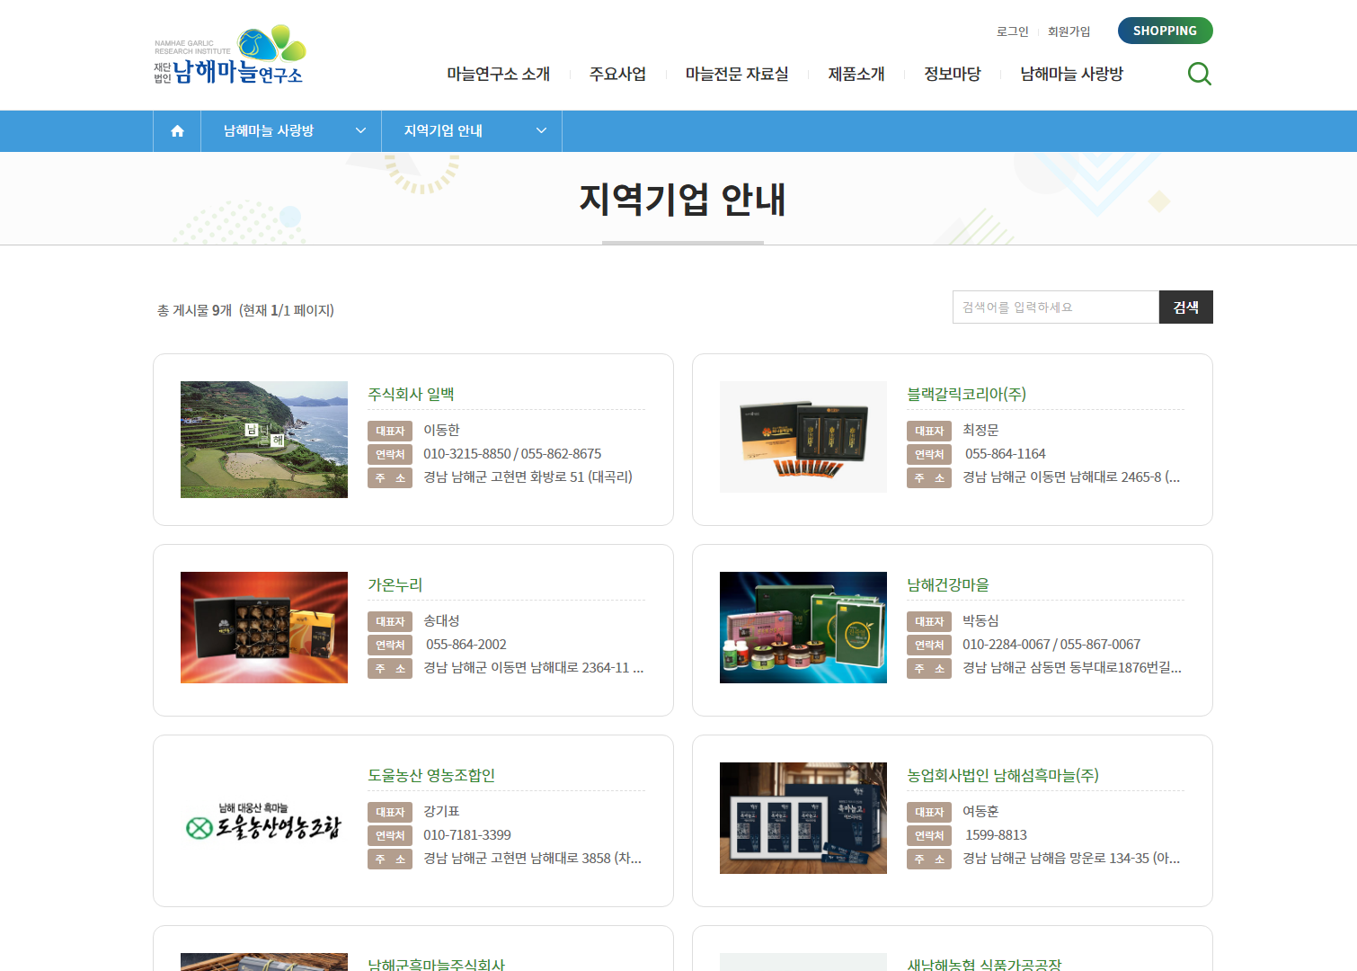
Task: Open the 남해군흑마늘주식회사 title
Action: pyautogui.click(x=437, y=964)
